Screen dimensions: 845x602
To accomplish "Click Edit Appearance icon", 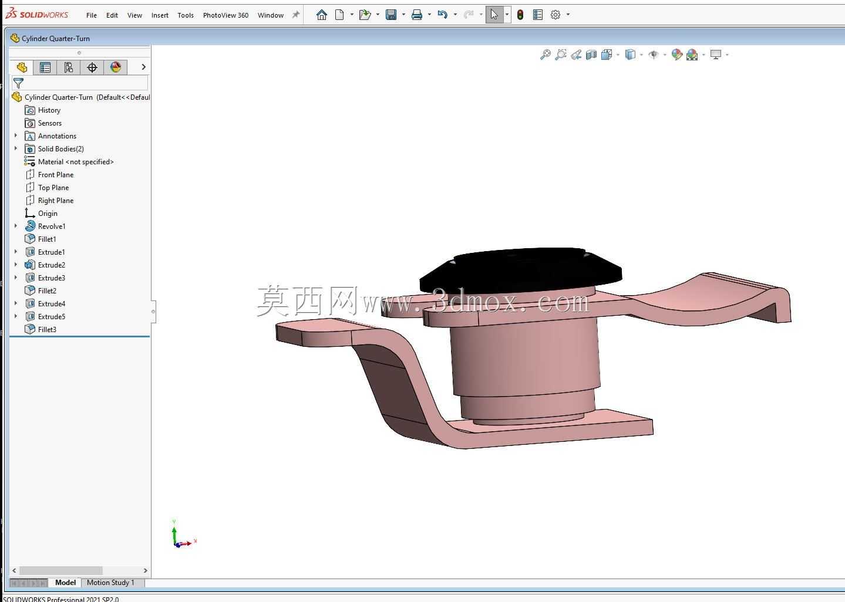I will click(677, 55).
